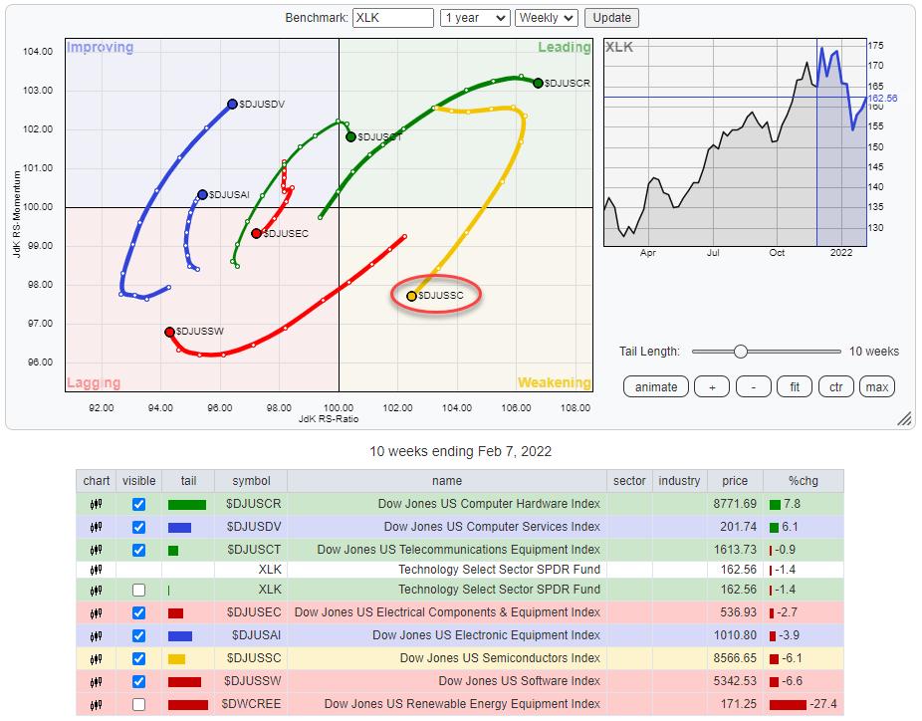Click the $DJUSSC marker on the graph
922x721 pixels.
[412, 296]
